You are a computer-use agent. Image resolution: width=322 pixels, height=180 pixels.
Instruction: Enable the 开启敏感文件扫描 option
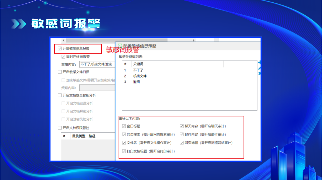click(60, 72)
